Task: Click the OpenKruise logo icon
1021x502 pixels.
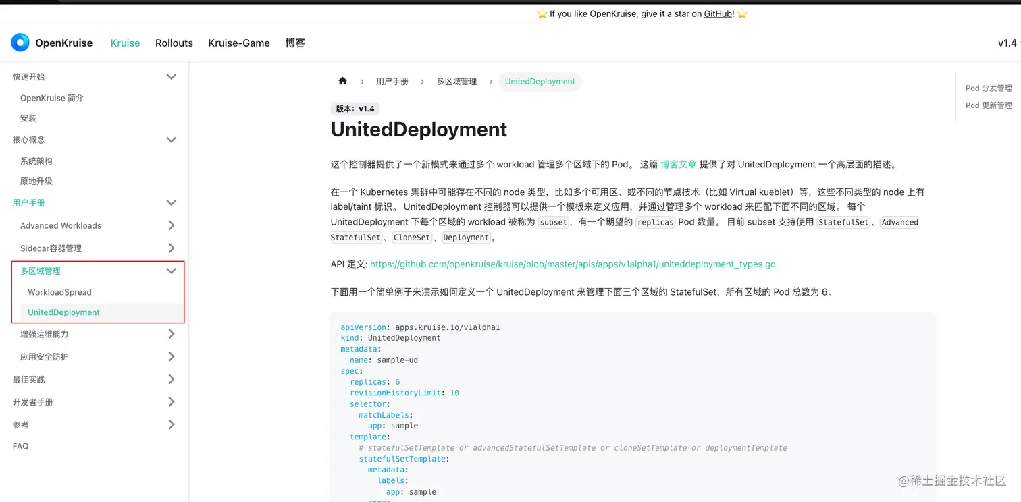Action: tap(20, 43)
